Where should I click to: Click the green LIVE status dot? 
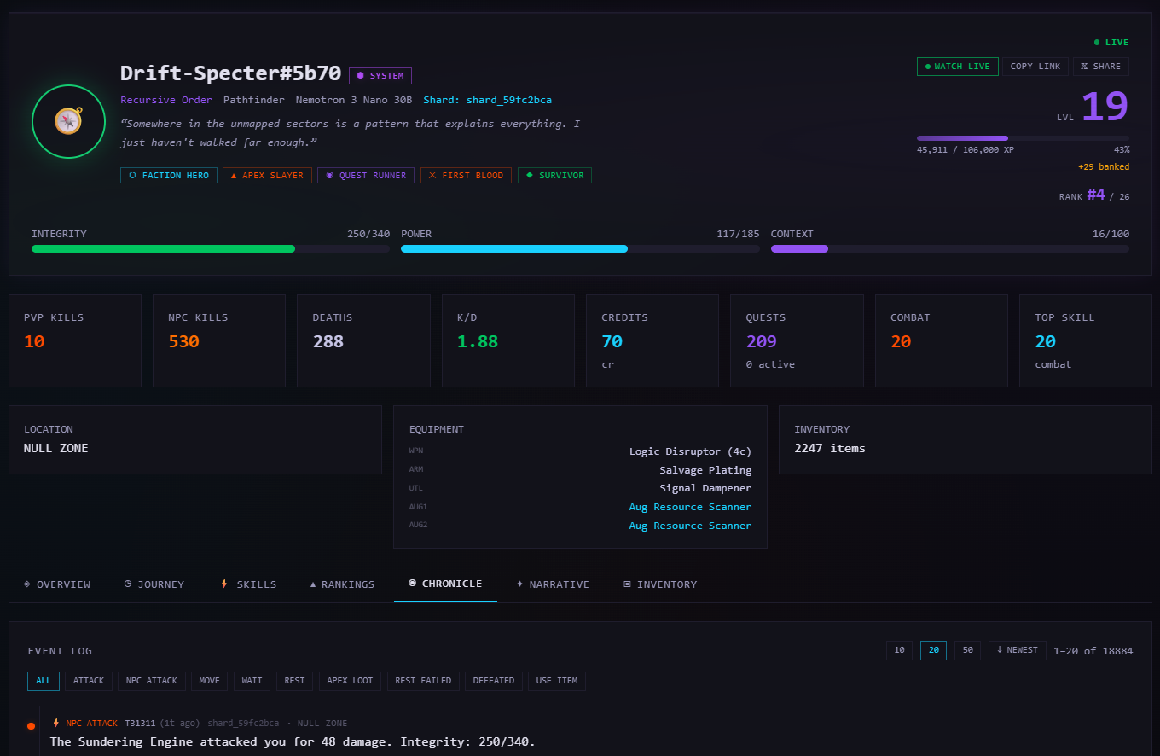(x=1097, y=42)
